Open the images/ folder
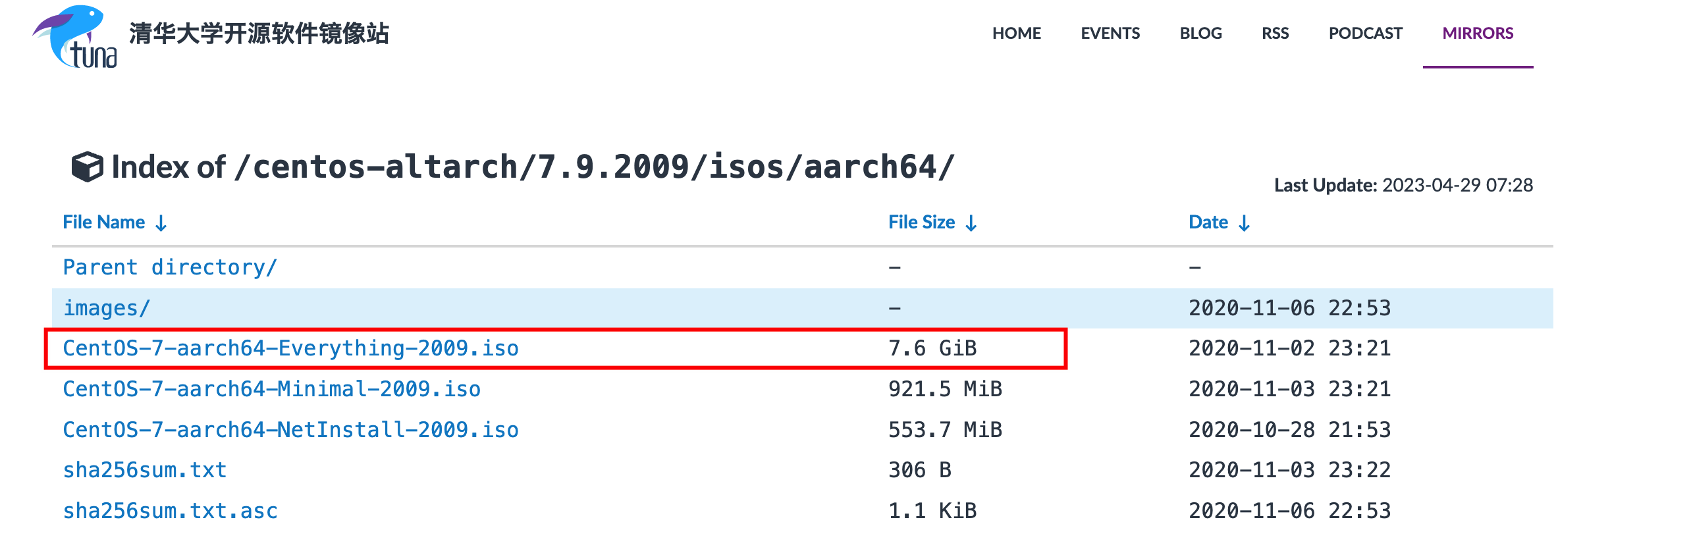 tap(107, 308)
